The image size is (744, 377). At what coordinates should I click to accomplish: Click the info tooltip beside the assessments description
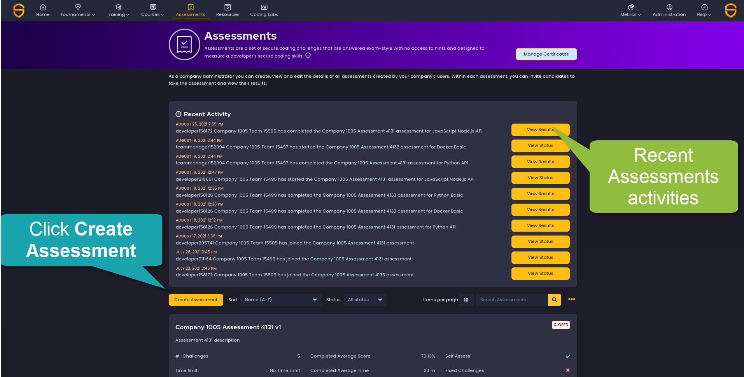308,56
